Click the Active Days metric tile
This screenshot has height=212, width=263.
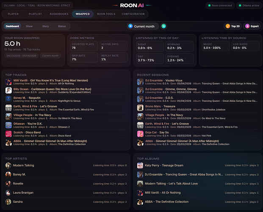pyautogui.click(x=114, y=46)
